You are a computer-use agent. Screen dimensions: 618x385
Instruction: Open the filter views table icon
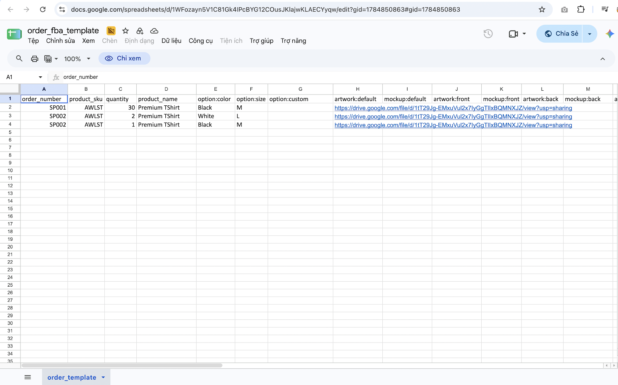click(48, 59)
